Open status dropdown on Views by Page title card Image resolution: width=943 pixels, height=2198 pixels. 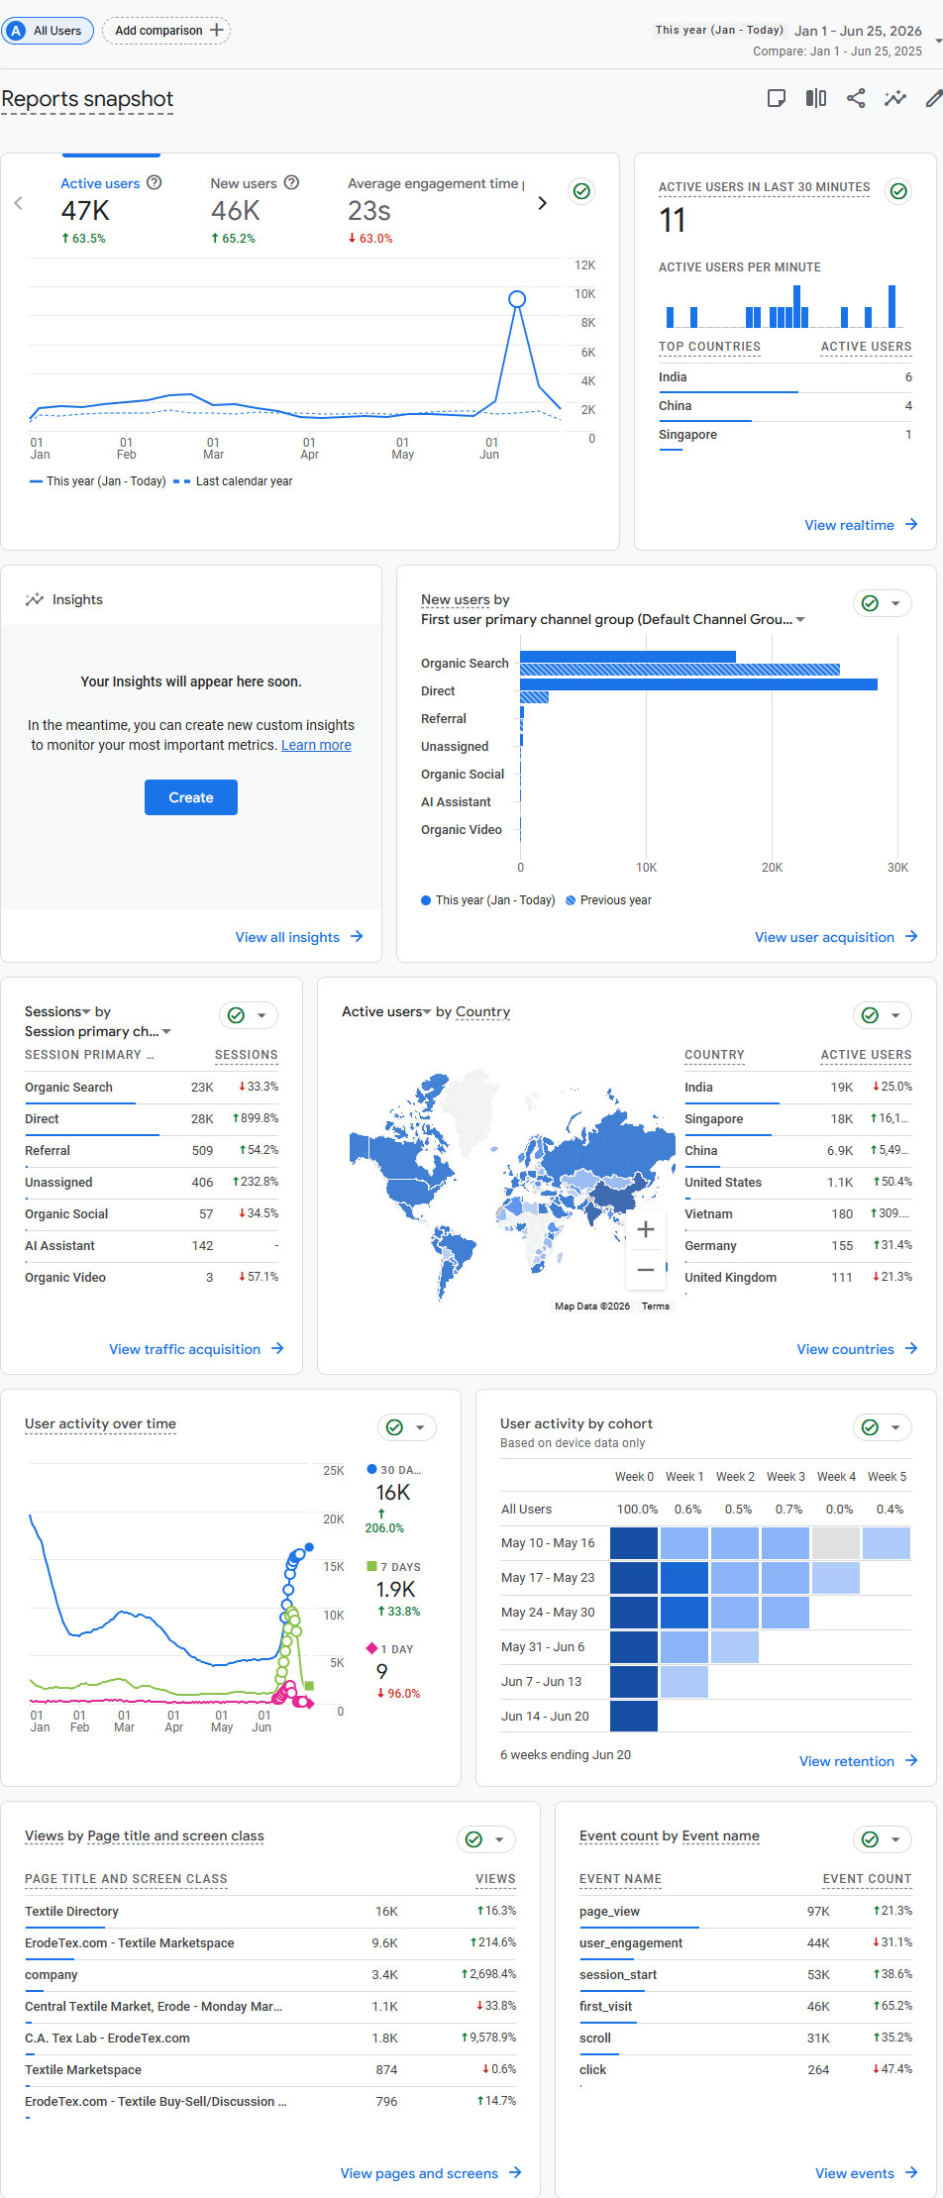[x=486, y=1839]
